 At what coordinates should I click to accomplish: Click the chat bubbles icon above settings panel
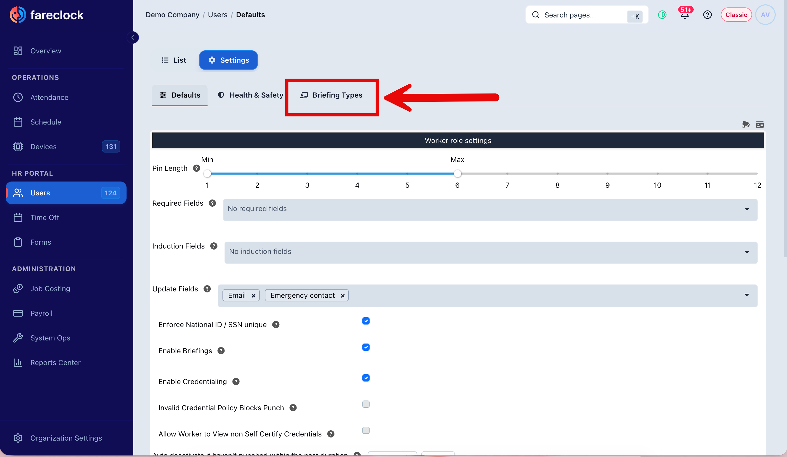point(746,125)
